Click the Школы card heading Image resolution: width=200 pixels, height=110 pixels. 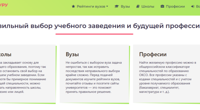[6, 55]
